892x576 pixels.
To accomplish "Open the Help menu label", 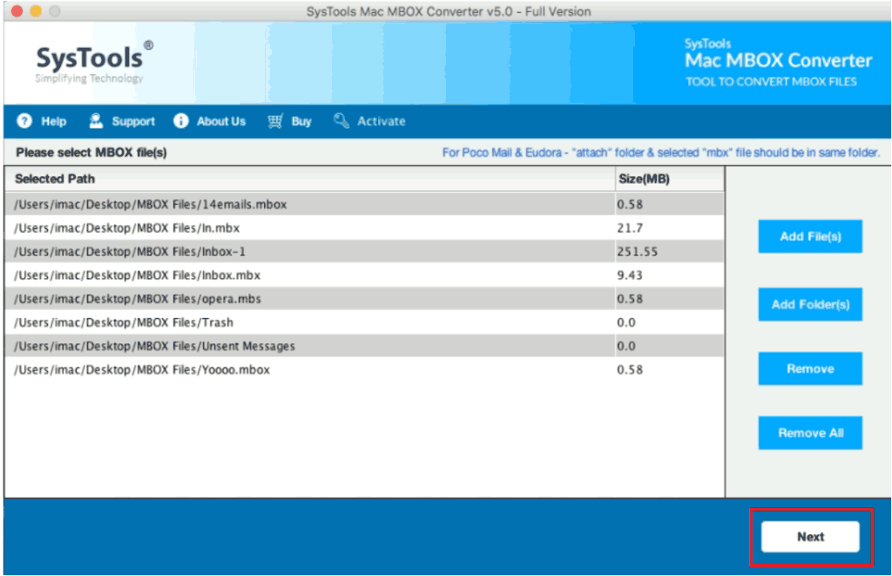I will point(53,121).
